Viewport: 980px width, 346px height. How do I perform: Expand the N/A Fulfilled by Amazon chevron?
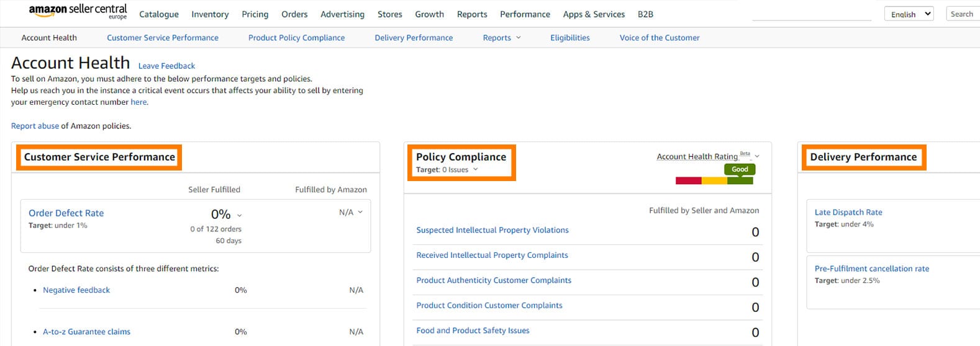(x=360, y=212)
